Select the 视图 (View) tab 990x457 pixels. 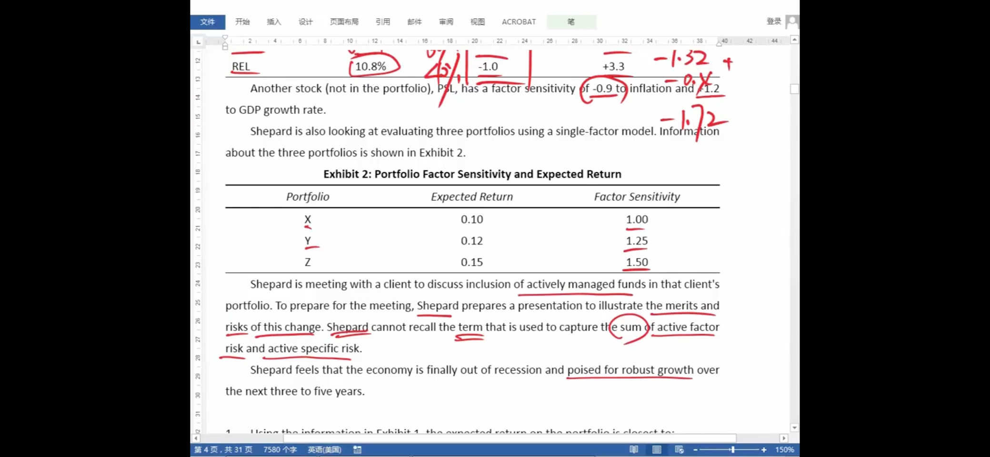click(x=477, y=22)
